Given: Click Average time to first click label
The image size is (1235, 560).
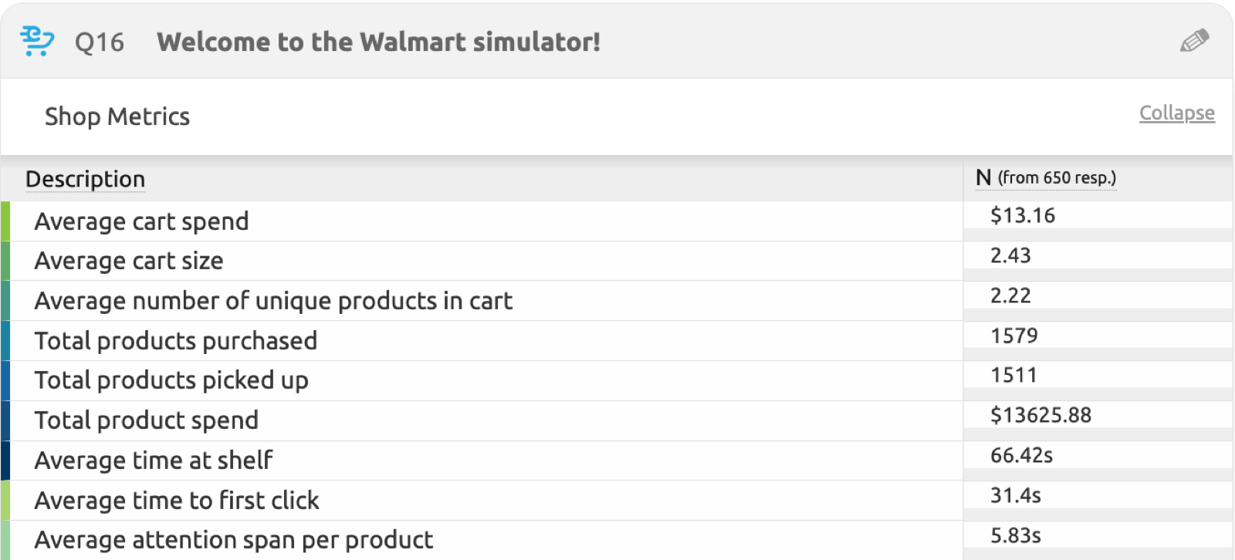Looking at the screenshot, I should 176,501.
